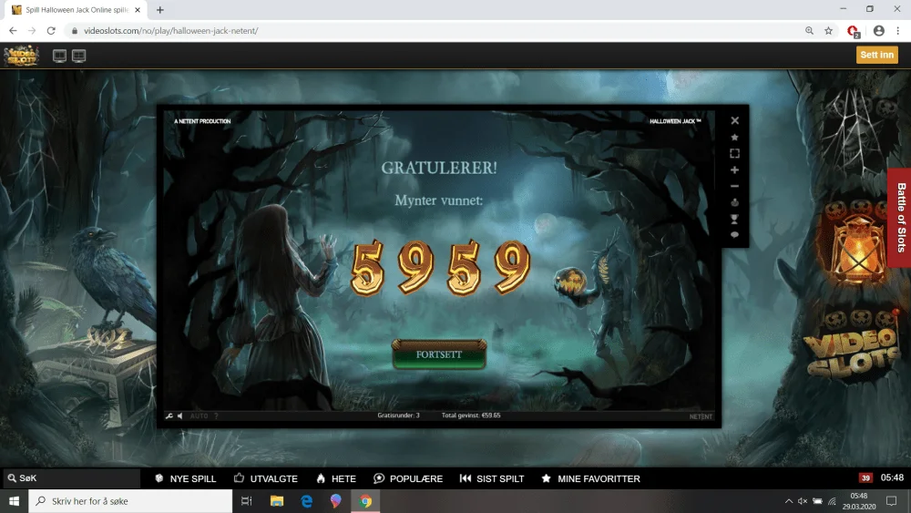This screenshot has height=513, width=911.
Task: Click the Gratisrunder: 3 text
Action: (x=399, y=416)
